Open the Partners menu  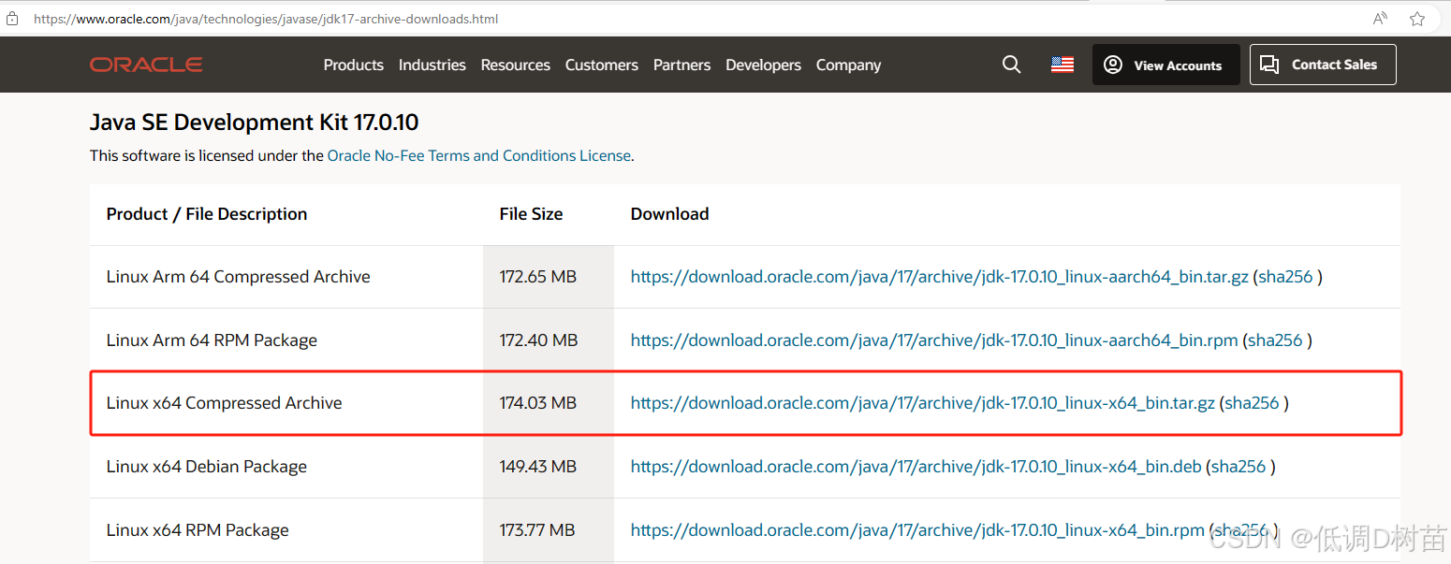point(682,65)
